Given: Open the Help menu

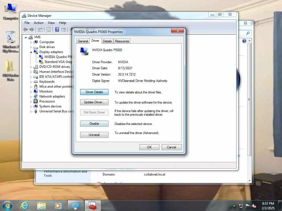Looking at the screenshot, I should 63,23.
